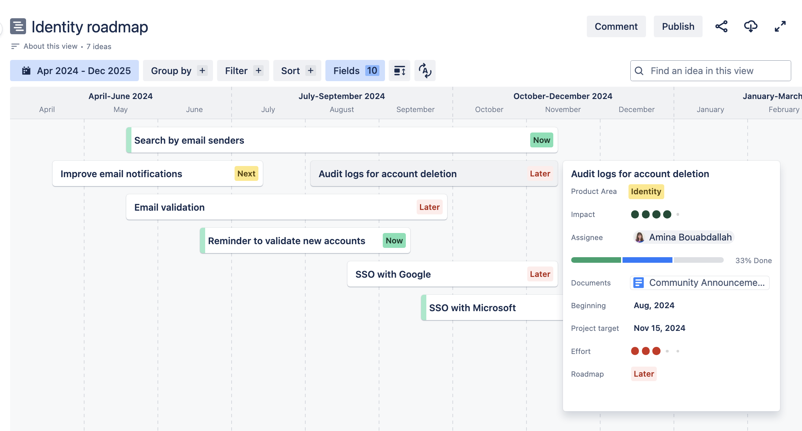Click the Publish button

[678, 26]
